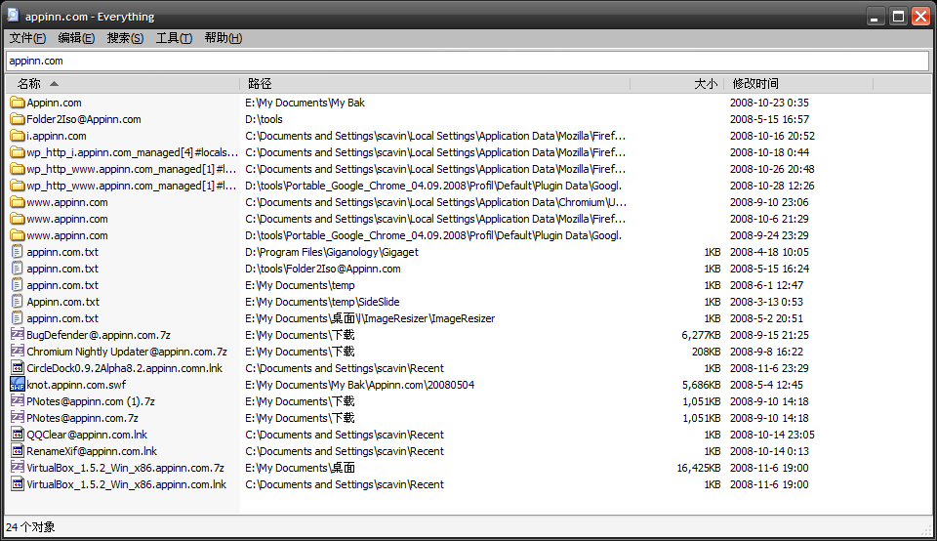Click the Everything app icon in title bar
937x541 pixels.
click(x=13, y=16)
